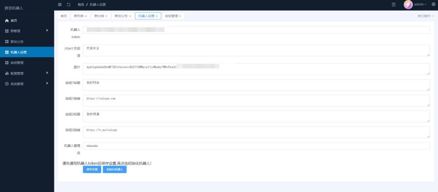Image resolution: width=438 pixels, height=192 pixels.
Task: Click the refresh icon in top bar
Action: point(68,4)
